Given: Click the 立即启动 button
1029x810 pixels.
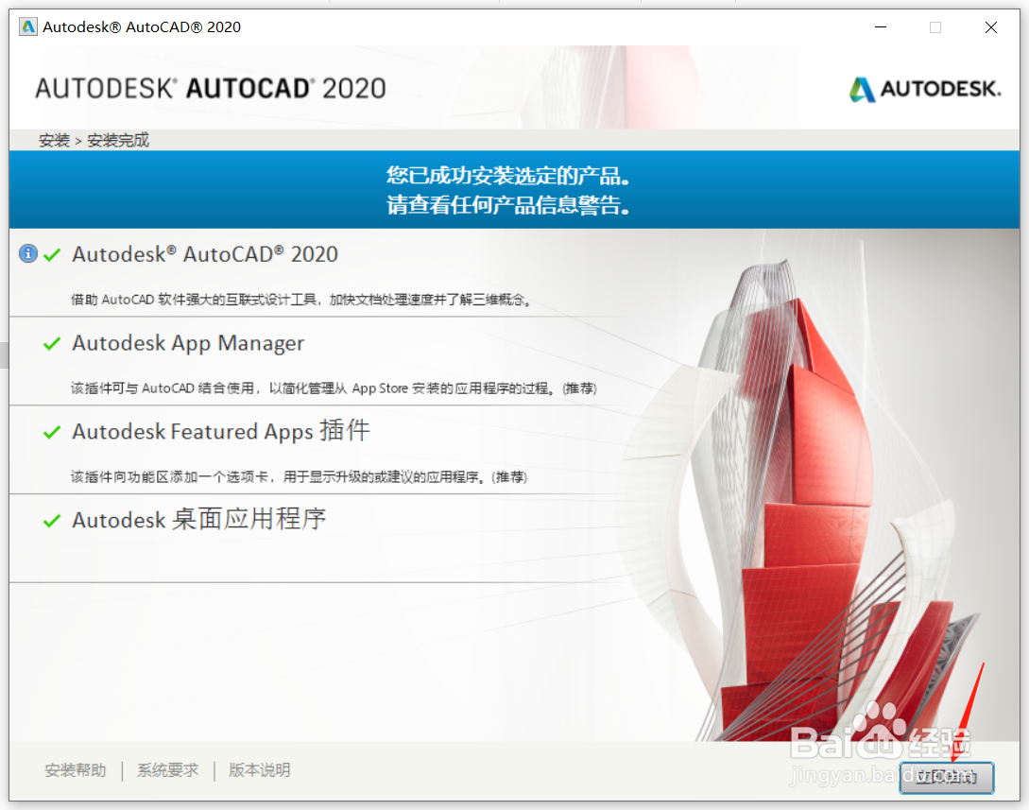Looking at the screenshot, I should point(946,778).
